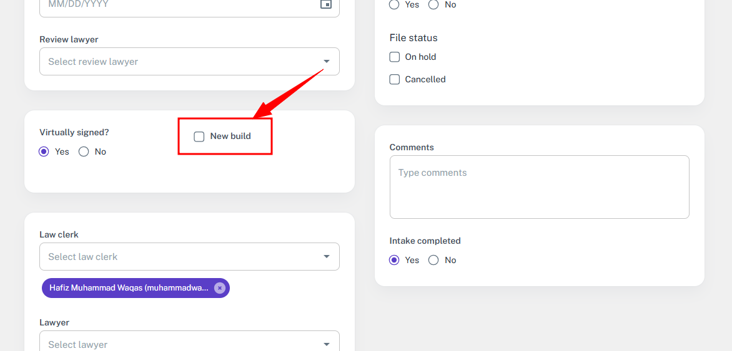Select the Yes radio above File status

click(x=395, y=4)
